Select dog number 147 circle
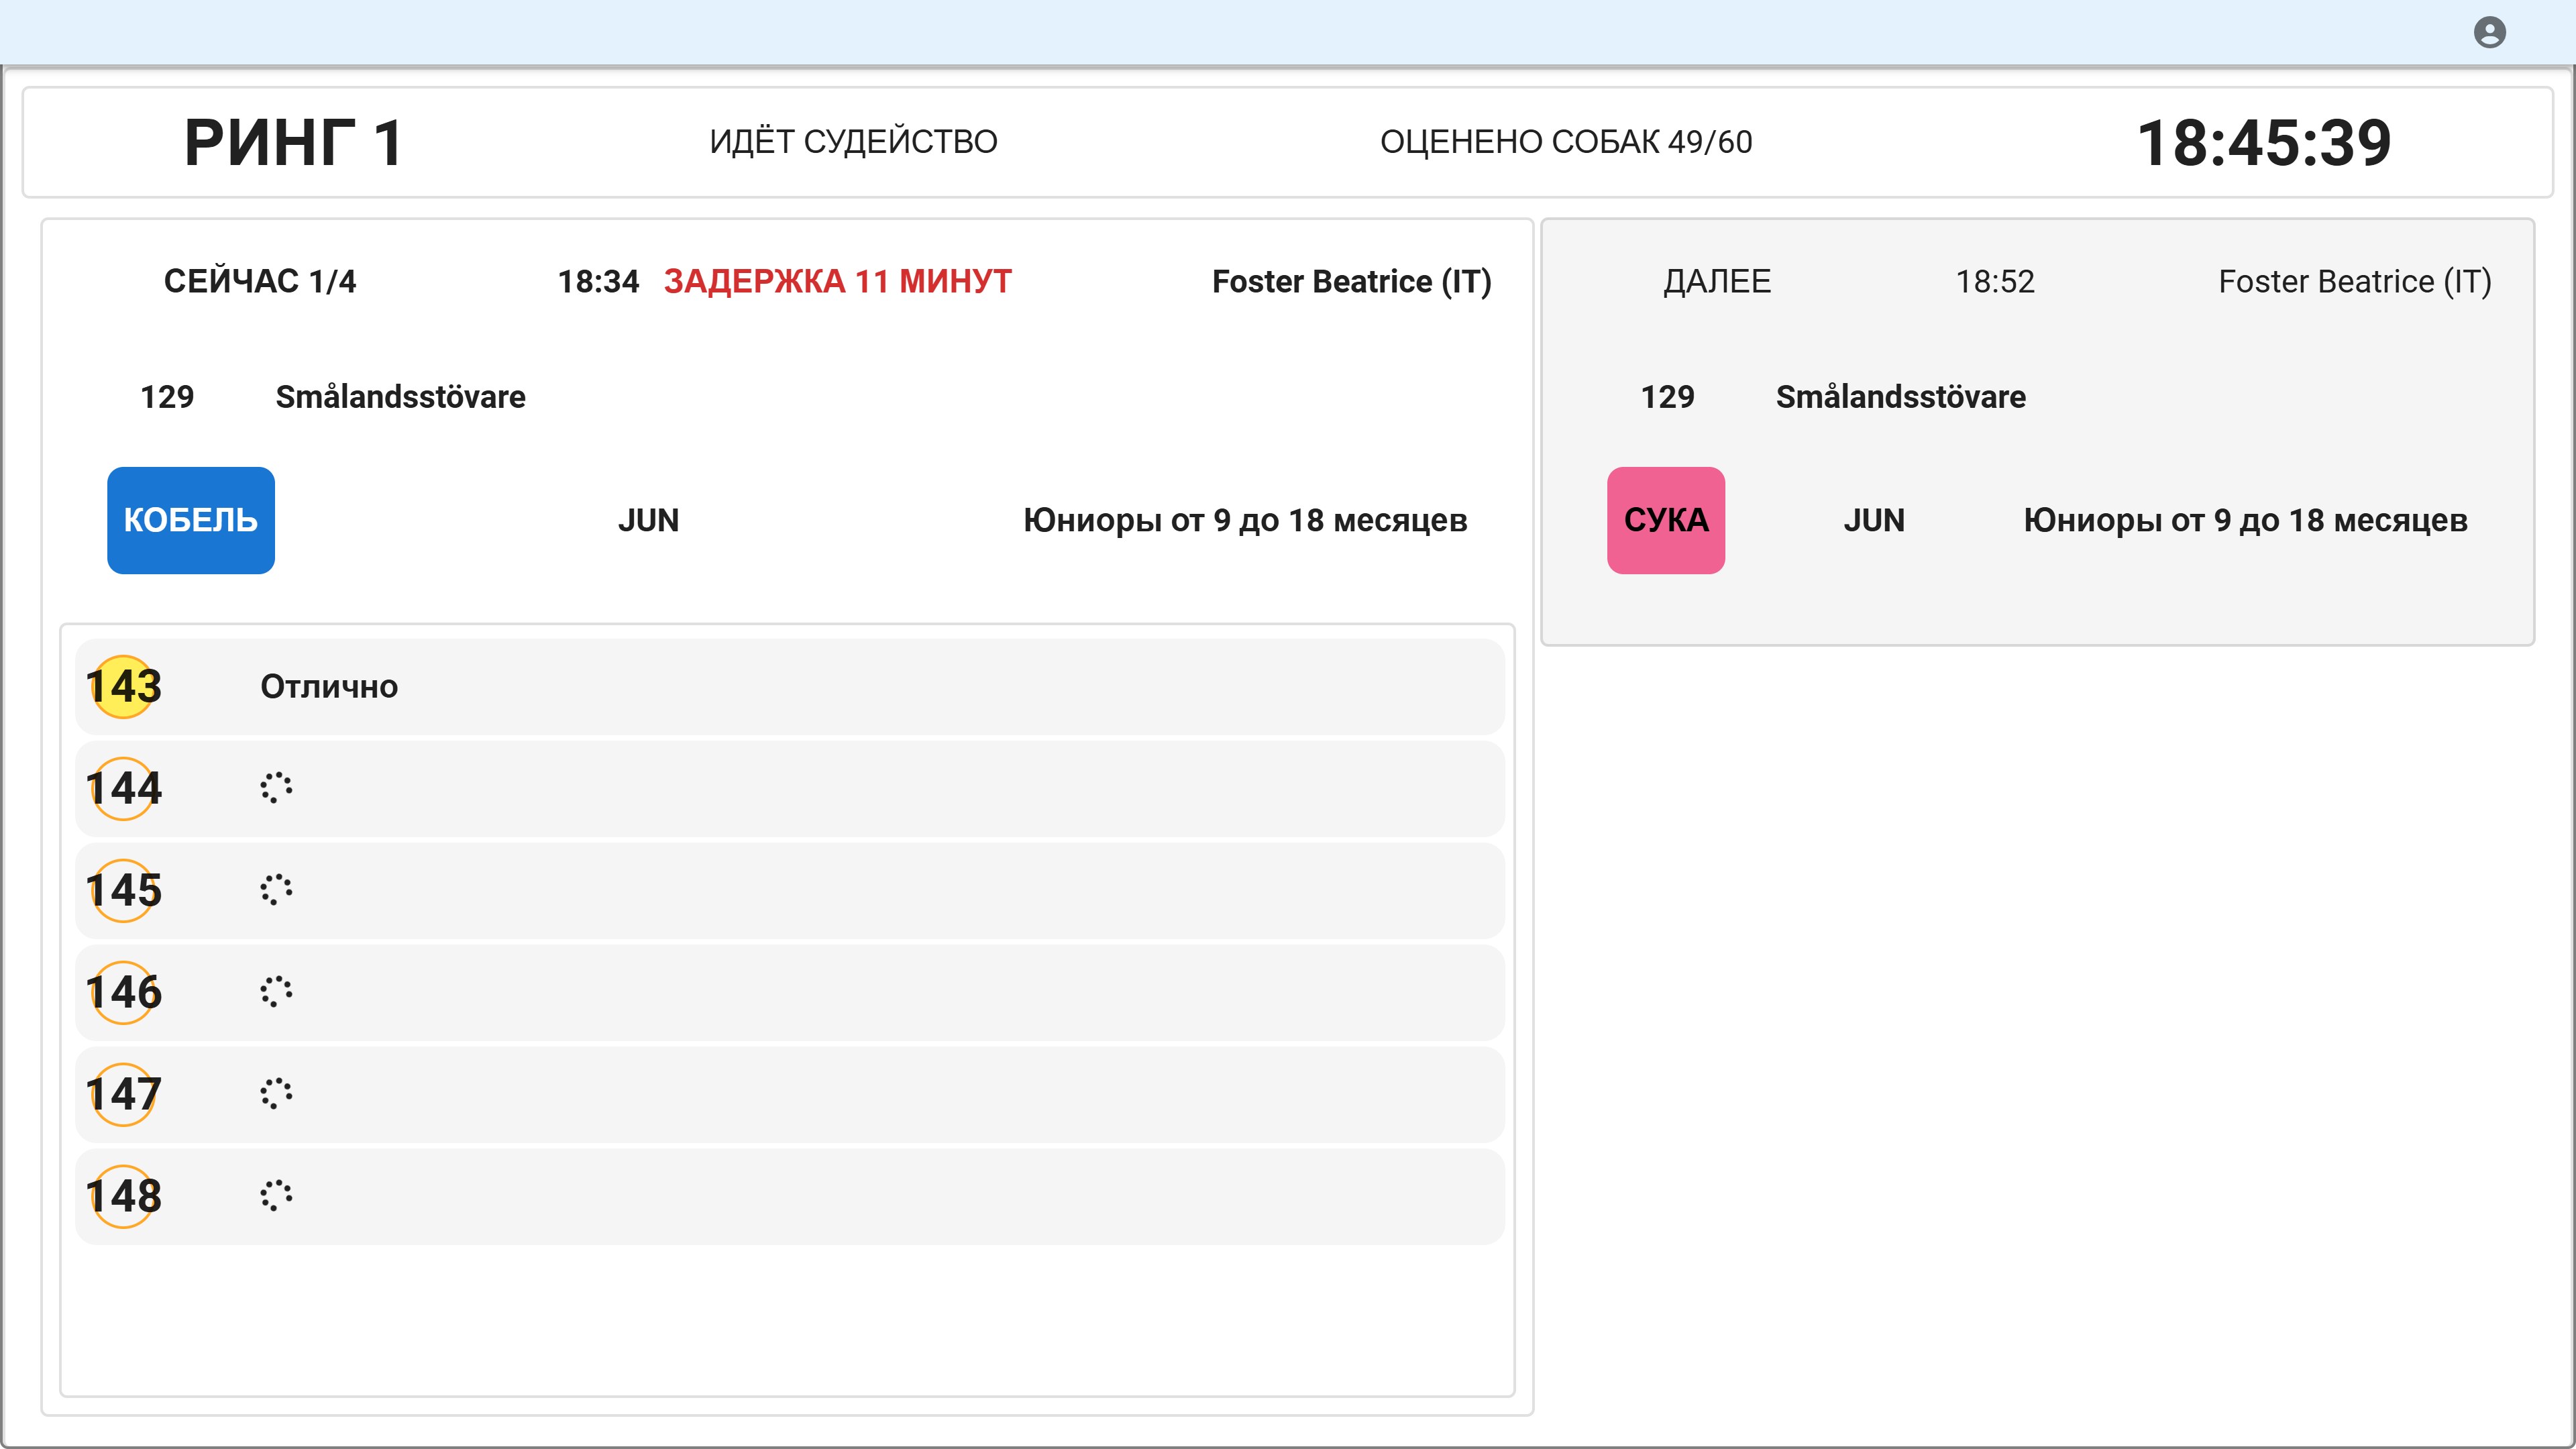The width and height of the screenshot is (2576, 1449). (123, 1095)
